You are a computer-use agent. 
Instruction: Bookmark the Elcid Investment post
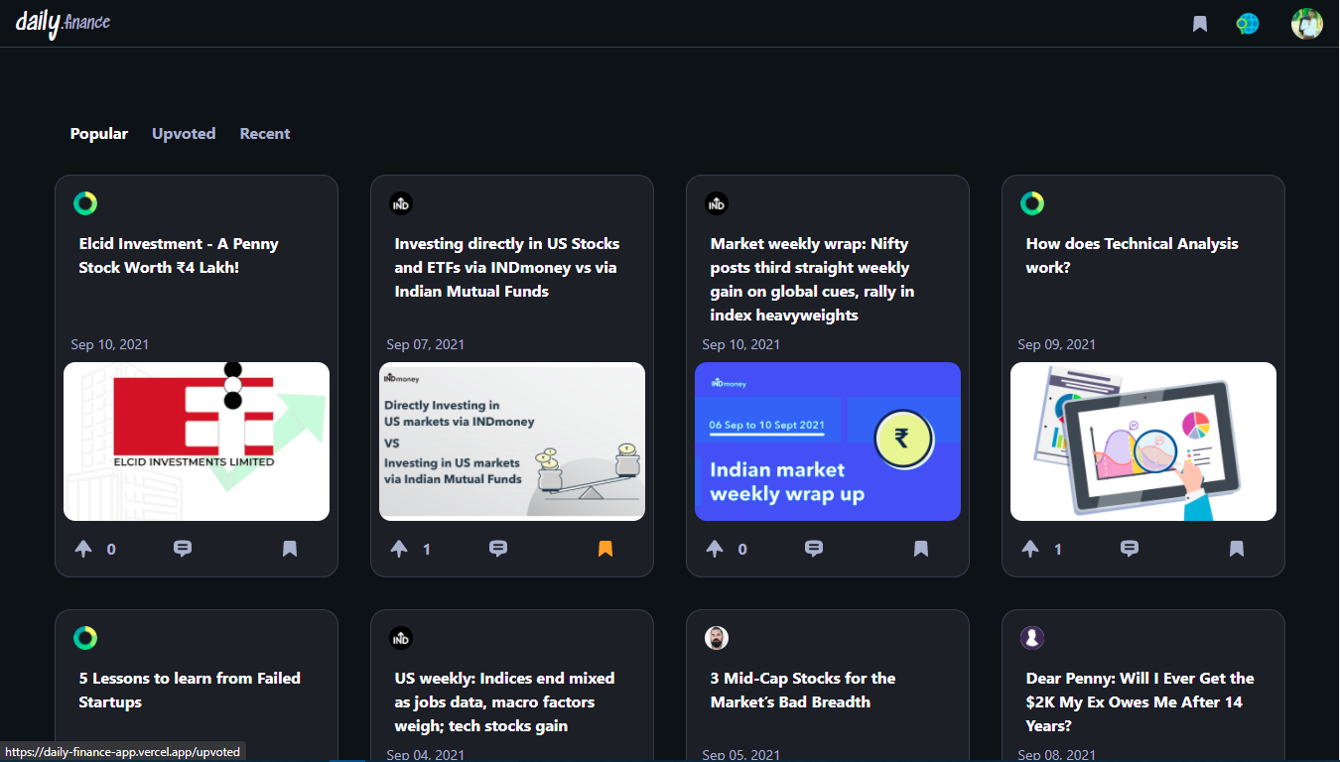[x=290, y=548]
